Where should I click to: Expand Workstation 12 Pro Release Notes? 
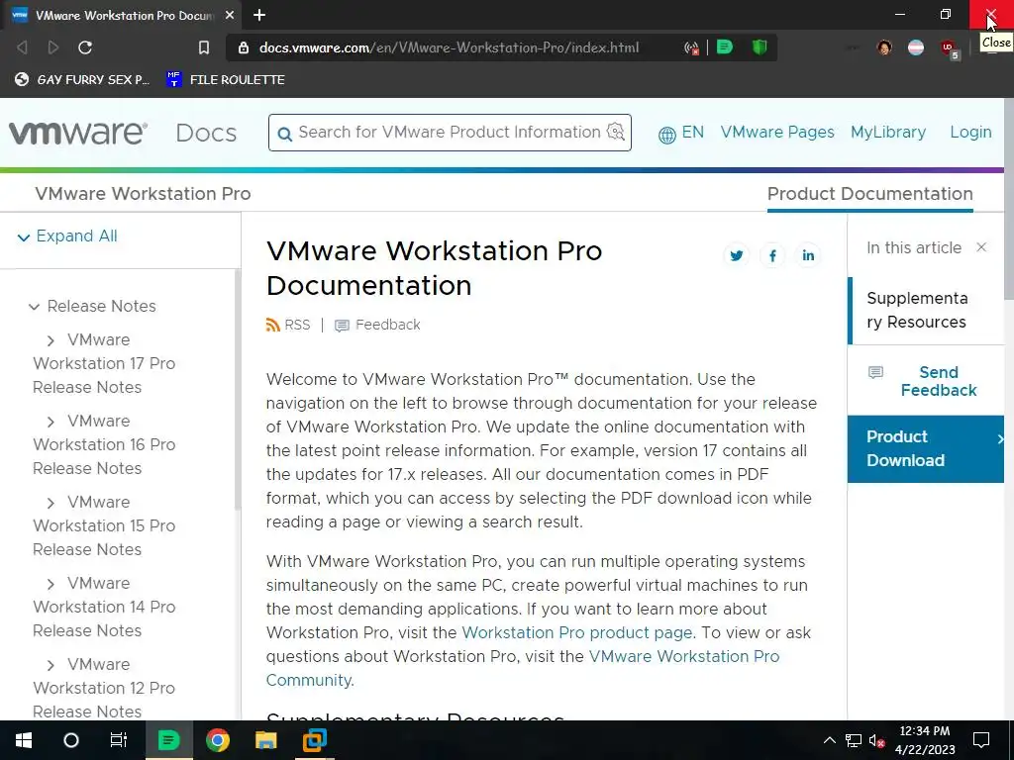tap(51, 665)
